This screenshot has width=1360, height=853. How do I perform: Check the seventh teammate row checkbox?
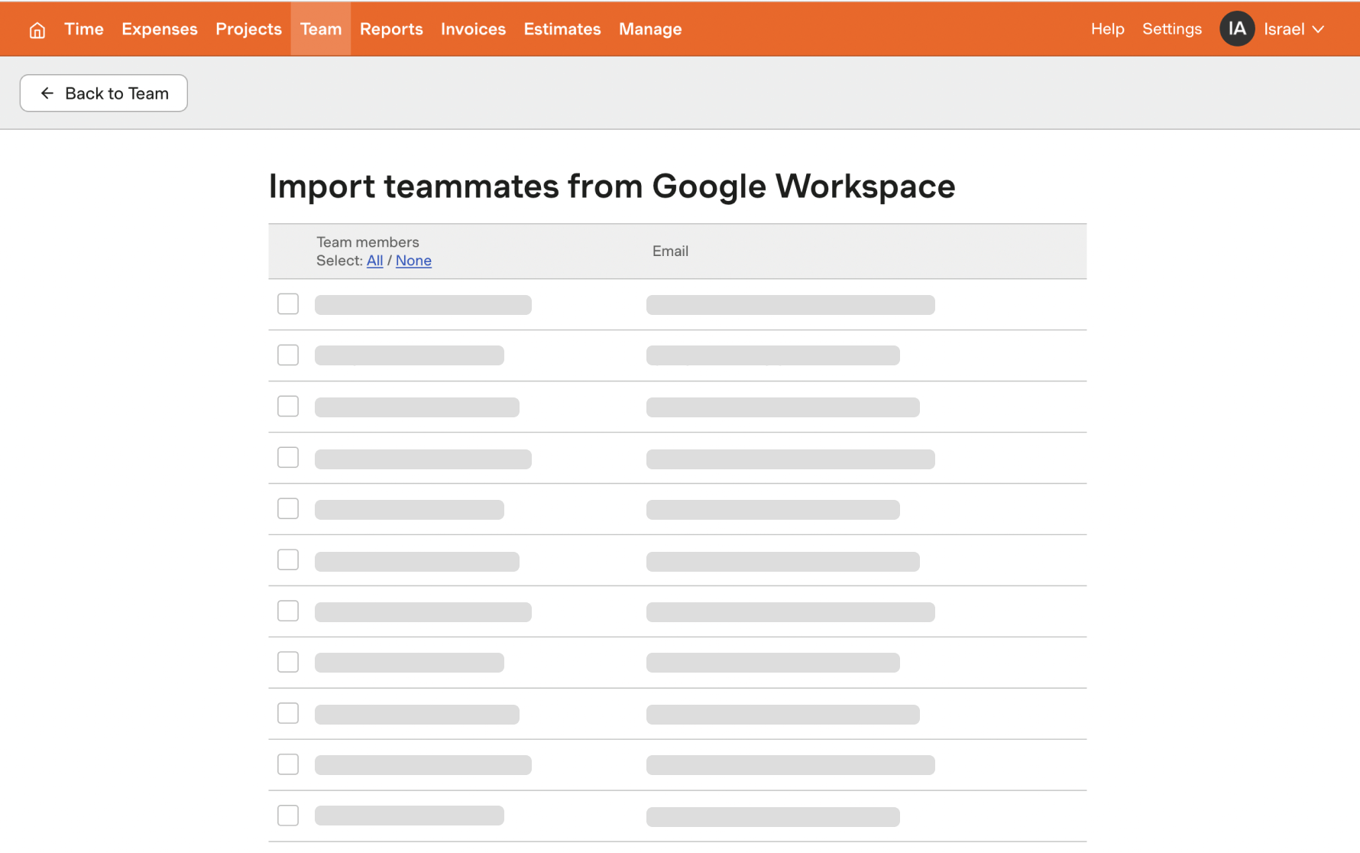(288, 611)
